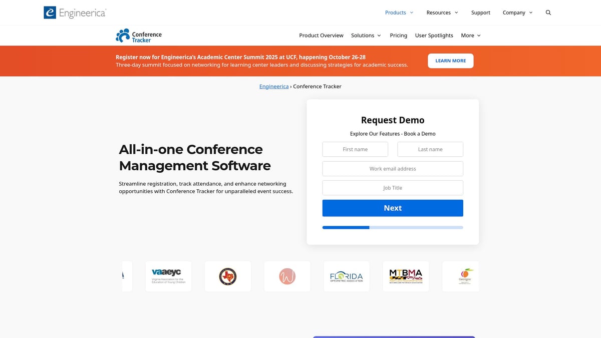Go to the Product Overview tab

pos(321,35)
